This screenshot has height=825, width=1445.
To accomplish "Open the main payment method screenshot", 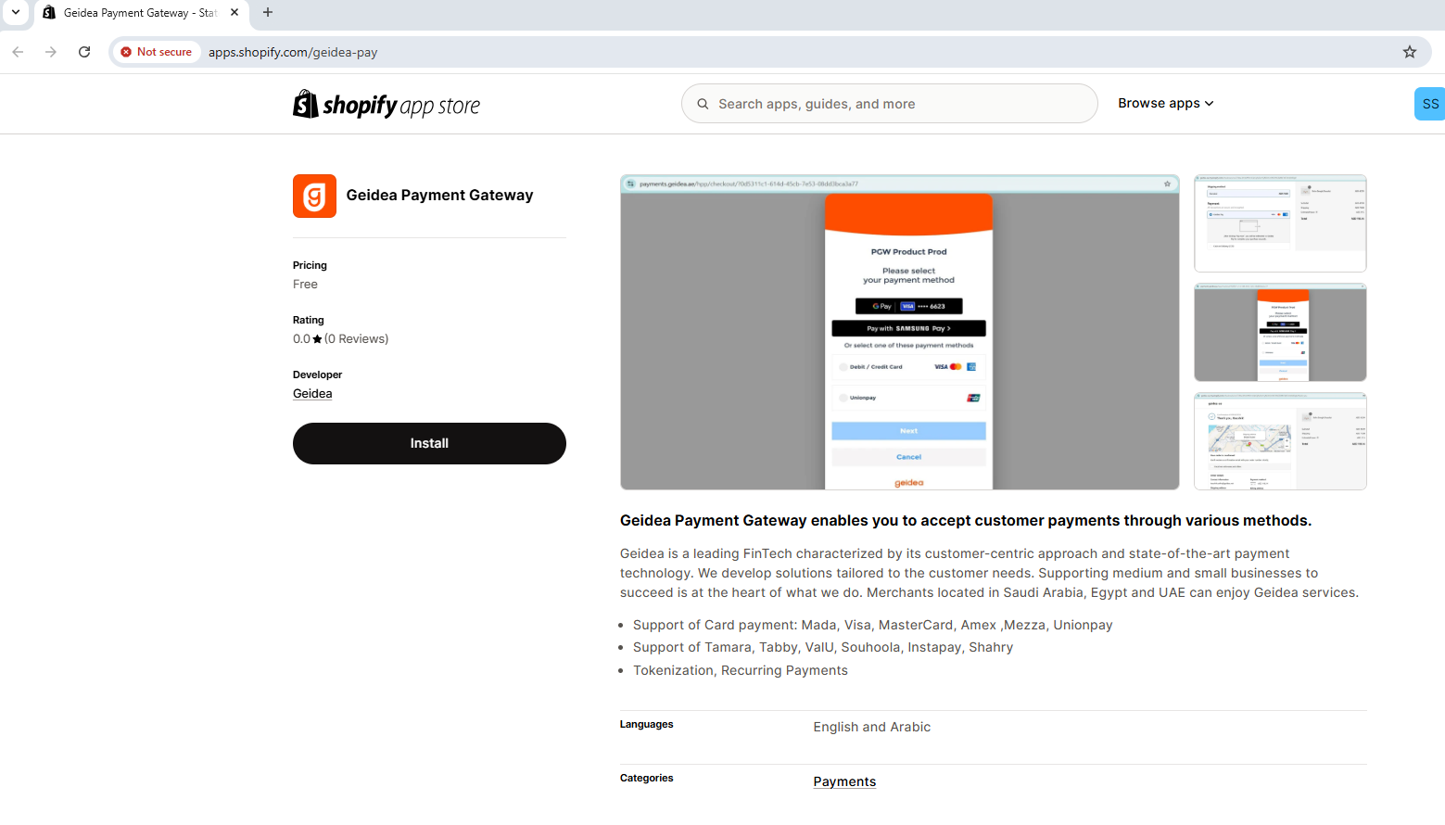I will pos(900,332).
